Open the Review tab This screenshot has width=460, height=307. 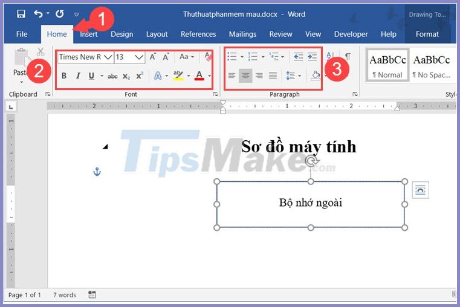[280, 34]
